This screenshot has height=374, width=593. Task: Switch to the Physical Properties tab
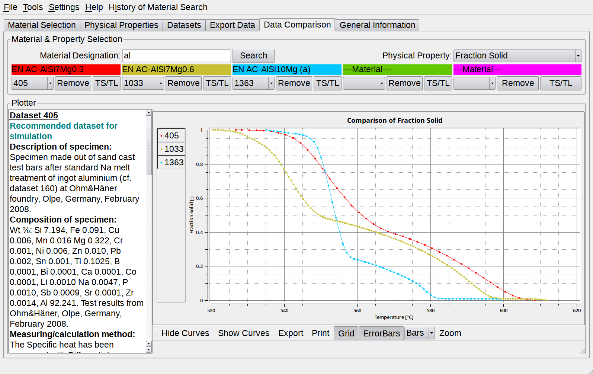[121, 25]
